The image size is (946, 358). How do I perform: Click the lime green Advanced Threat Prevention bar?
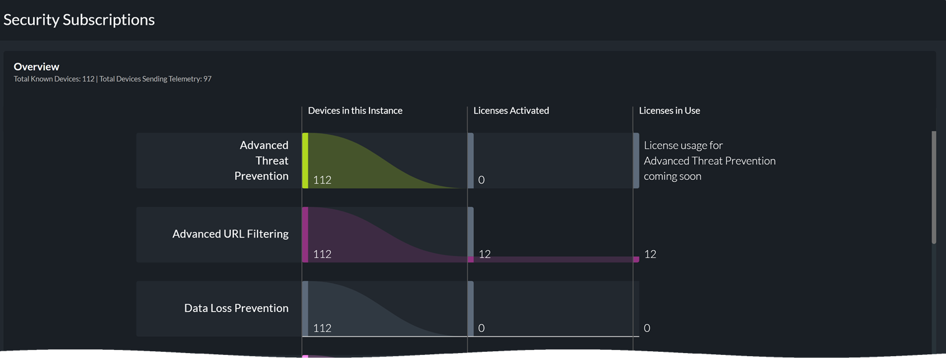click(305, 160)
